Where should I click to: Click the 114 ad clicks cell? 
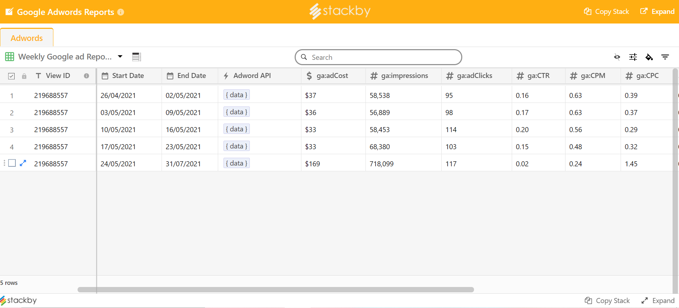click(x=477, y=129)
